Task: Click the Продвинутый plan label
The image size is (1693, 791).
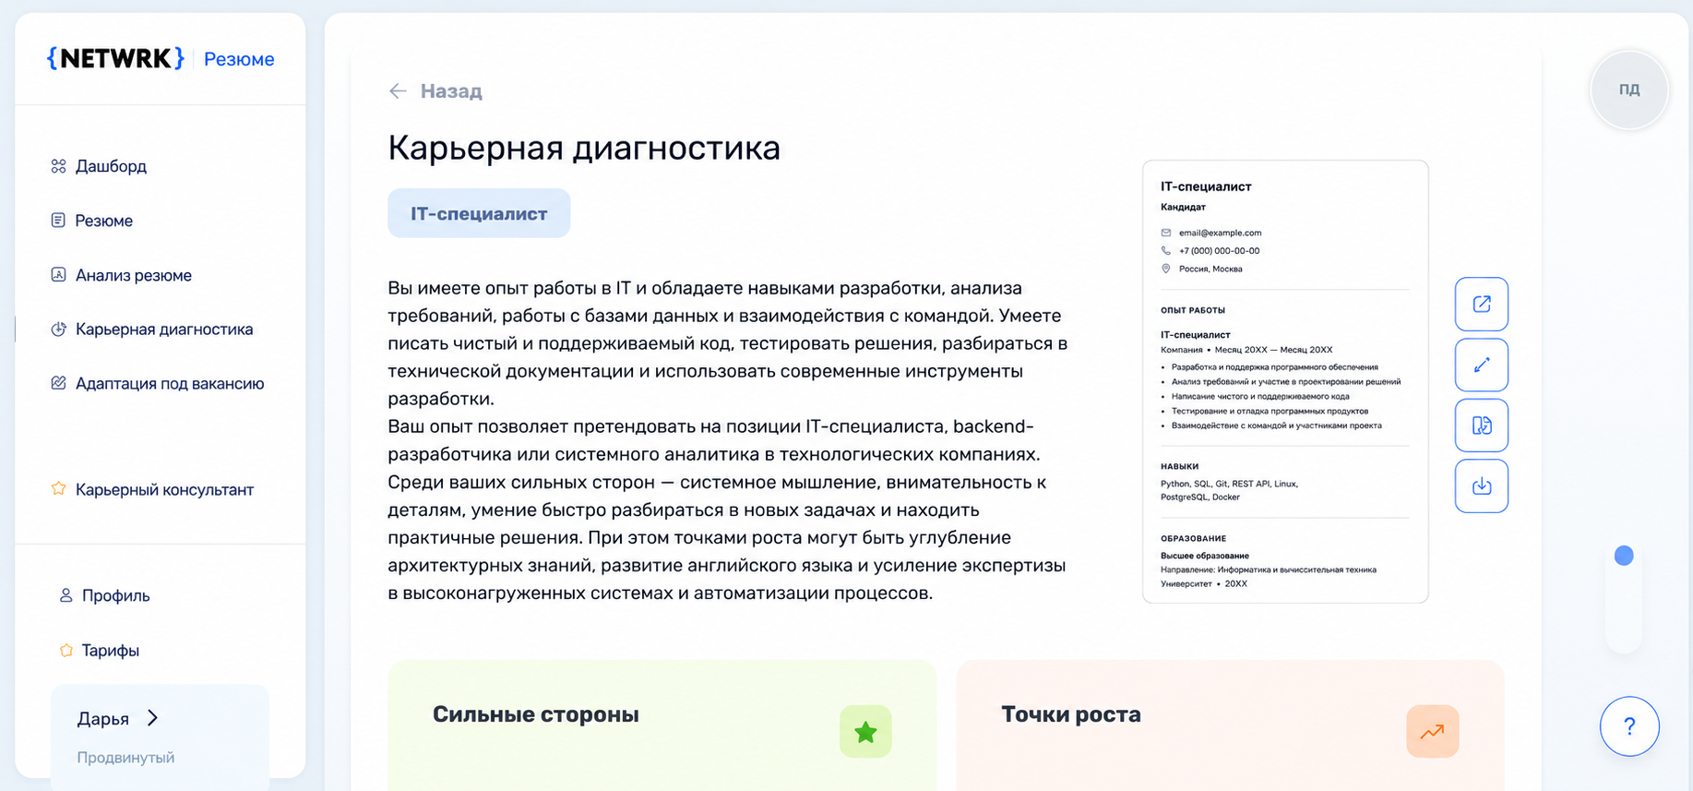Action: (125, 758)
